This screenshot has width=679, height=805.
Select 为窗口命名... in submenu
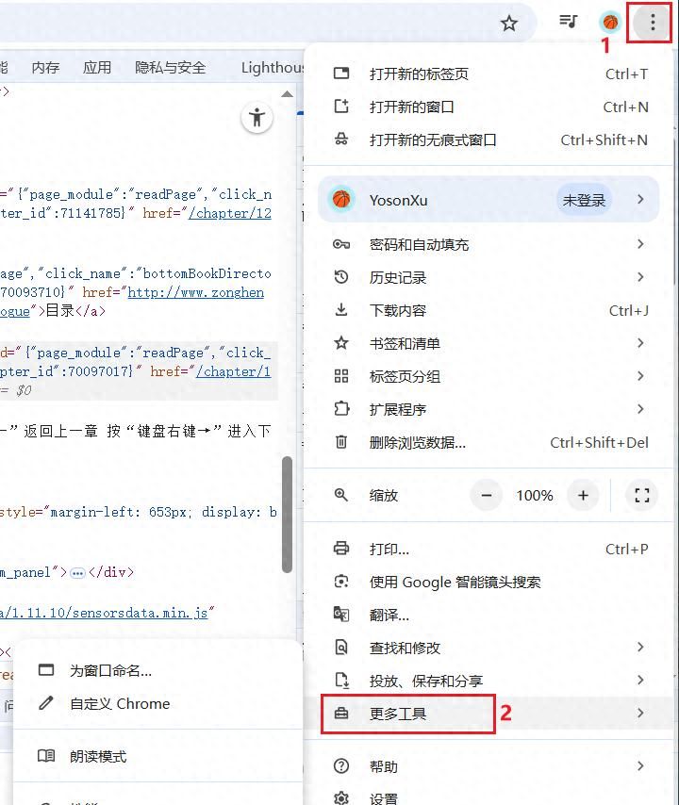coord(157,670)
